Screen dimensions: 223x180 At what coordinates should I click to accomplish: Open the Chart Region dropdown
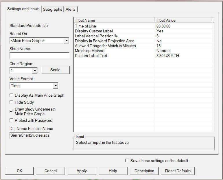coord(35,71)
